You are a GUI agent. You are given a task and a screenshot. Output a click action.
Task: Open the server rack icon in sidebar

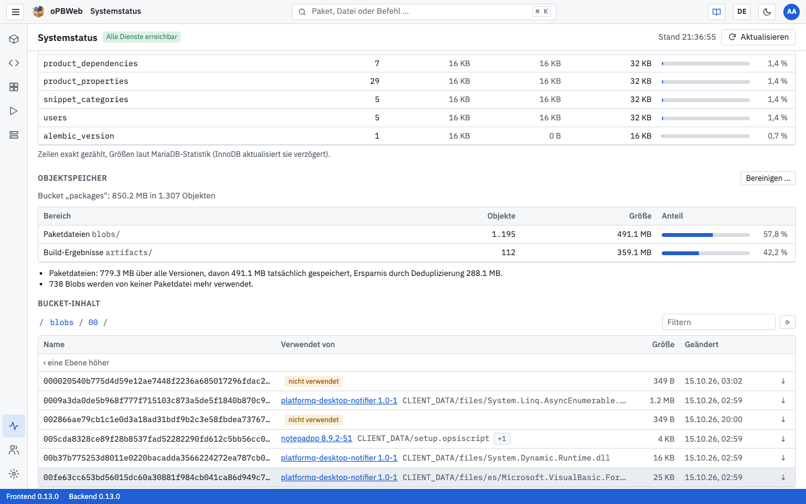(x=14, y=135)
